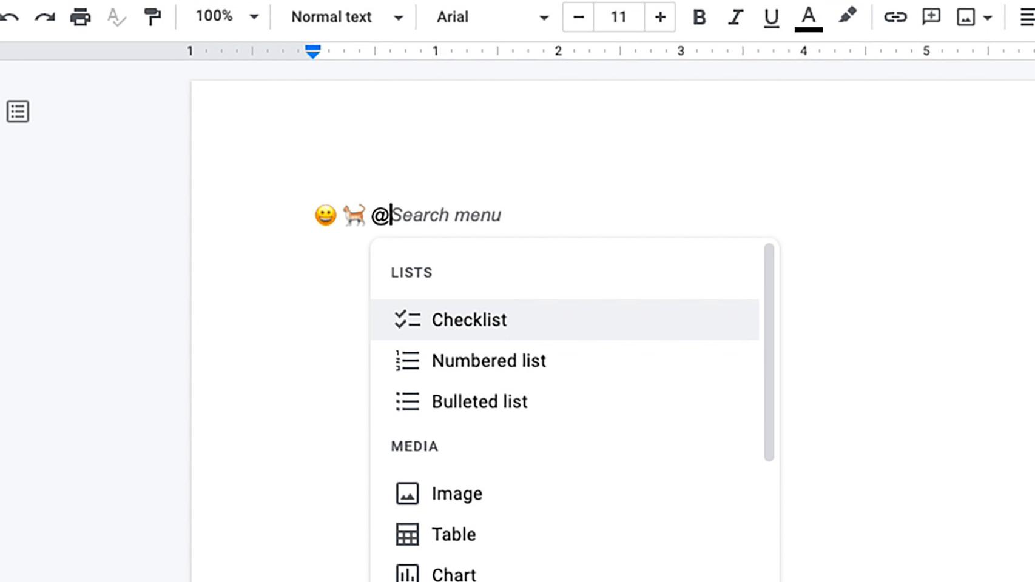This screenshot has height=582, width=1035.
Task: Open the Print icon
Action: click(81, 17)
